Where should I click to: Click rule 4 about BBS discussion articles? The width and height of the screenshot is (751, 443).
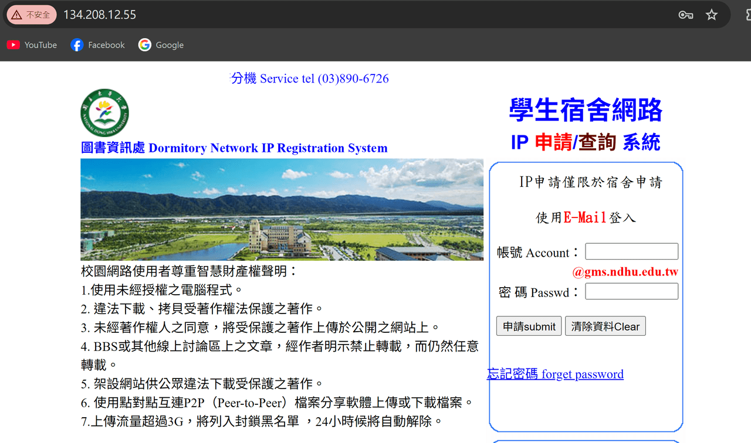(280, 355)
